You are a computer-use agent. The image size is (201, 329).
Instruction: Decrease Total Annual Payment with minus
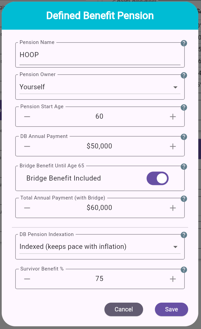27,207
